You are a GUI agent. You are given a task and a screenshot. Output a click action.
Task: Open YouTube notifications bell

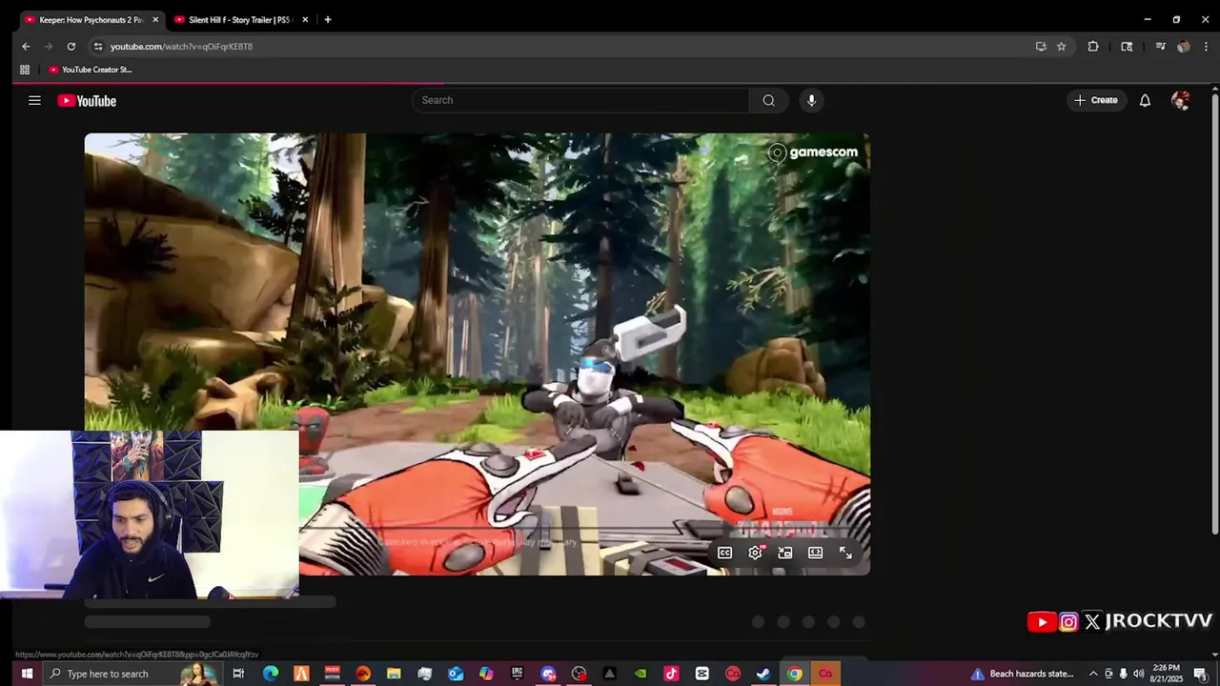point(1145,100)
